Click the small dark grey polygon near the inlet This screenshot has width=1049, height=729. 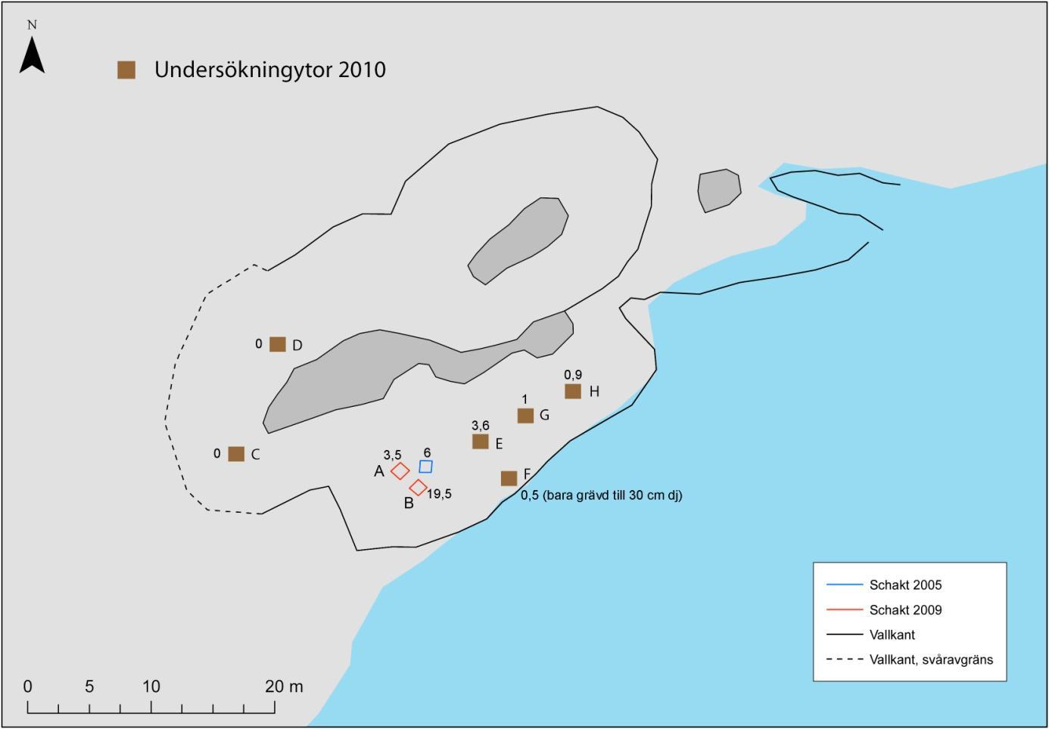[x=719, y=191]
